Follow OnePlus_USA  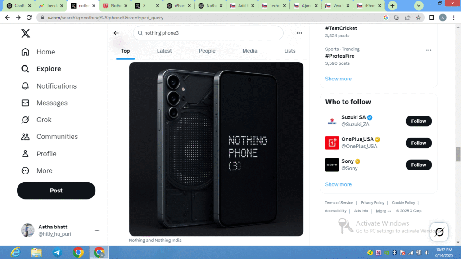(x=419, y=143)
